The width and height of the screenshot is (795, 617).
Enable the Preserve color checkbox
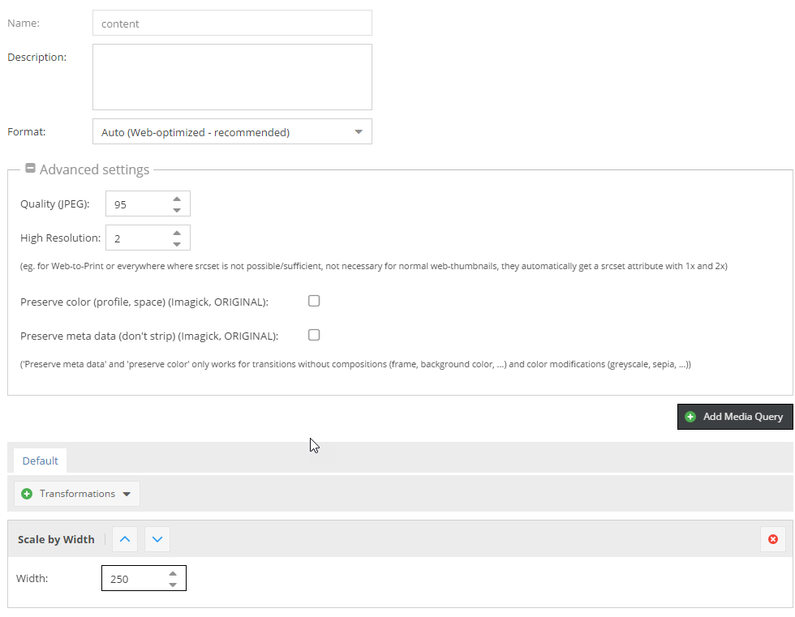[x=314, y=301]
